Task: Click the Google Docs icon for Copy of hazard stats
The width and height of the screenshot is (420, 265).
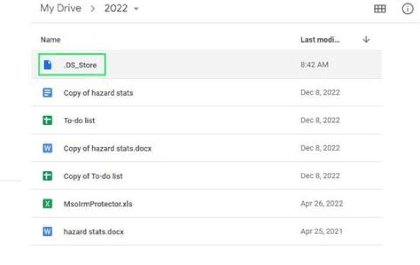Action: [x=48, y=92]
